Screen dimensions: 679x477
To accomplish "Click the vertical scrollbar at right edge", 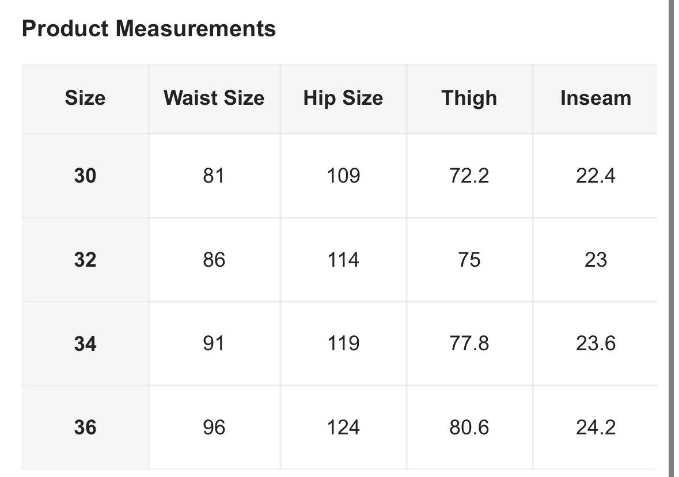I will click(x=670, y=238).
